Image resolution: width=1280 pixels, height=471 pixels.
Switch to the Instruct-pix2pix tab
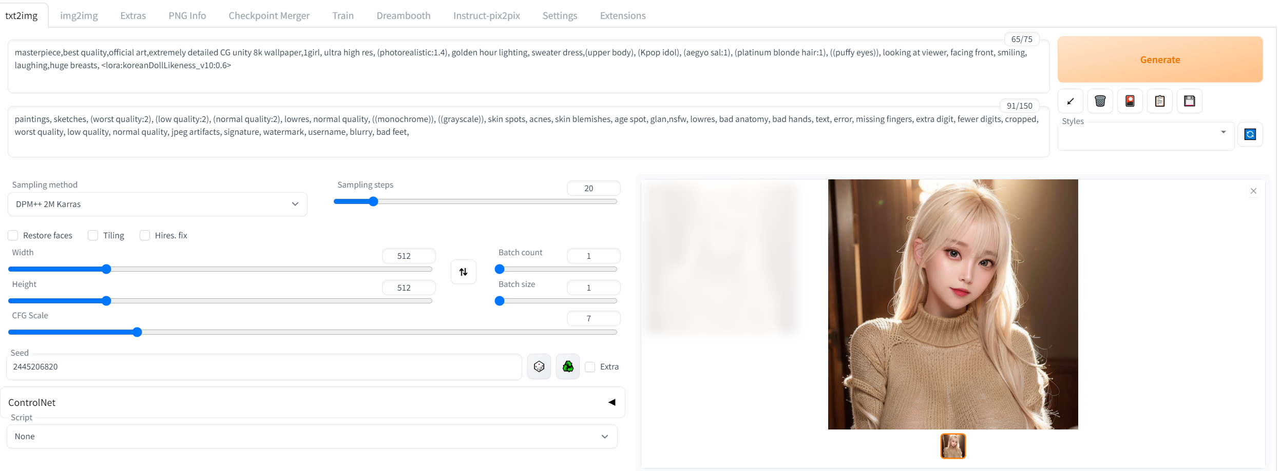(487, 15)
